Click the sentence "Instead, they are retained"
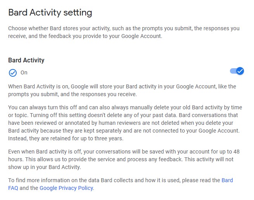The width and height of the screenshot is (254, 200). [66, 138]
